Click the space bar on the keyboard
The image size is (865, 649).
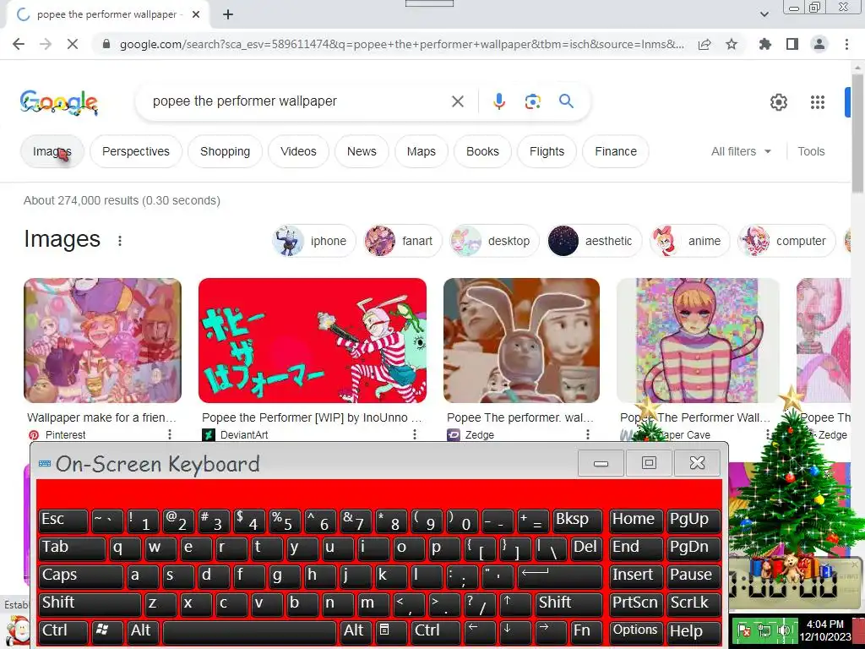click(249, 630)
